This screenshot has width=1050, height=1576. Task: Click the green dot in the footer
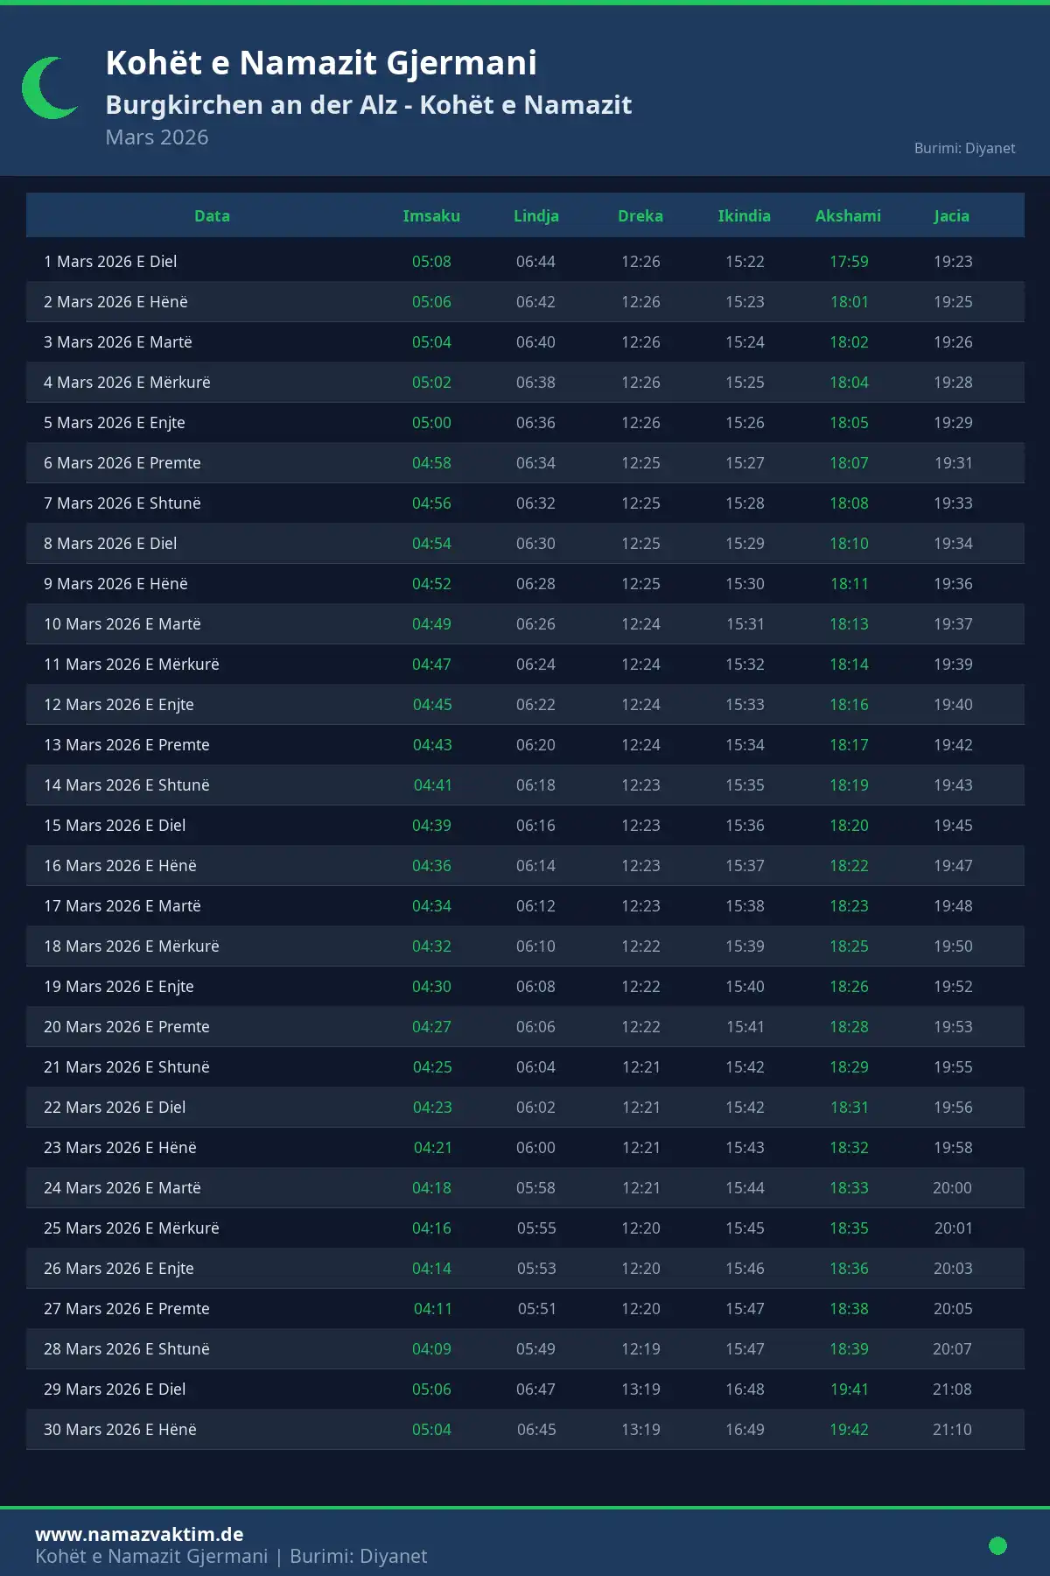997,1545
